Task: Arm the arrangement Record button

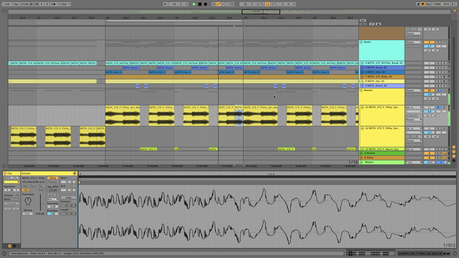Action: coord(205,4)
